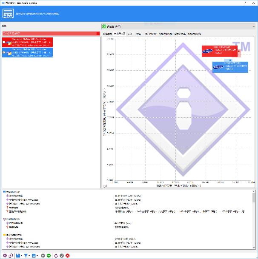Select the second AVX2/256 row near bottom

coord(126,243)
